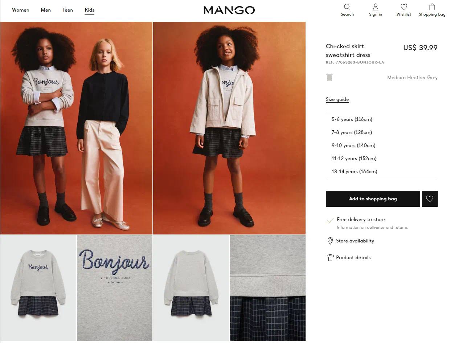Open the Size guide link
450x343 pixels.
(337, 99)
